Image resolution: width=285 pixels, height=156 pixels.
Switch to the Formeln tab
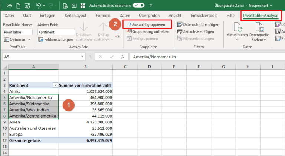[x=103, y=16]
